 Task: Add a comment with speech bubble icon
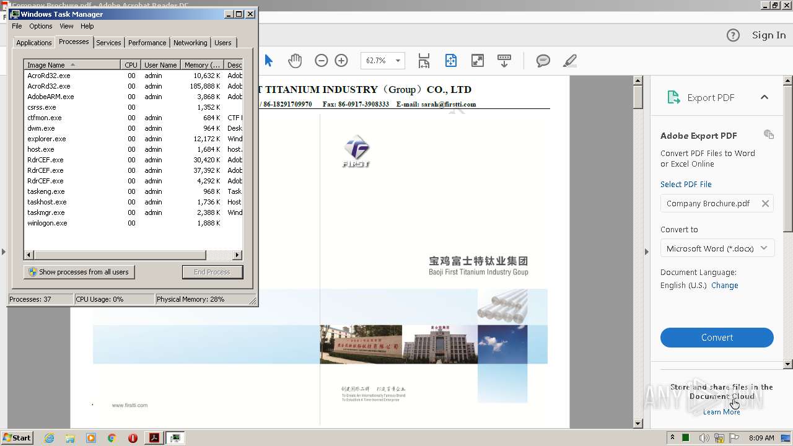[x=543, y=60]
